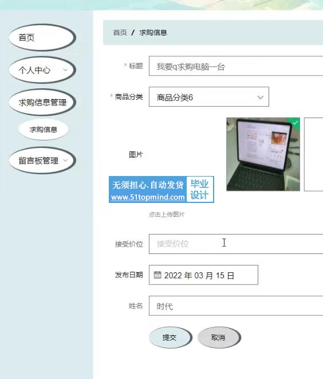Screen dimensions: 323x379
Task: Click the 取消 cancel button
Action: click(x=219, y=337)
